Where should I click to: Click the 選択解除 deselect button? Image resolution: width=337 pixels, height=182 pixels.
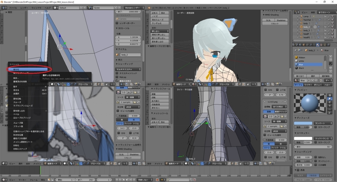(326, 76)
